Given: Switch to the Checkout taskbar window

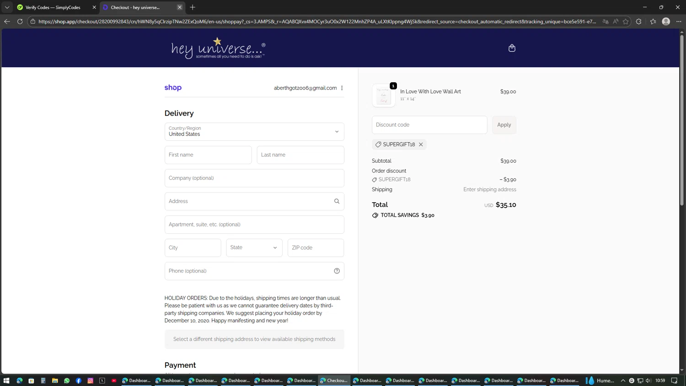Looking at the screenshot, I should [334, 381].
